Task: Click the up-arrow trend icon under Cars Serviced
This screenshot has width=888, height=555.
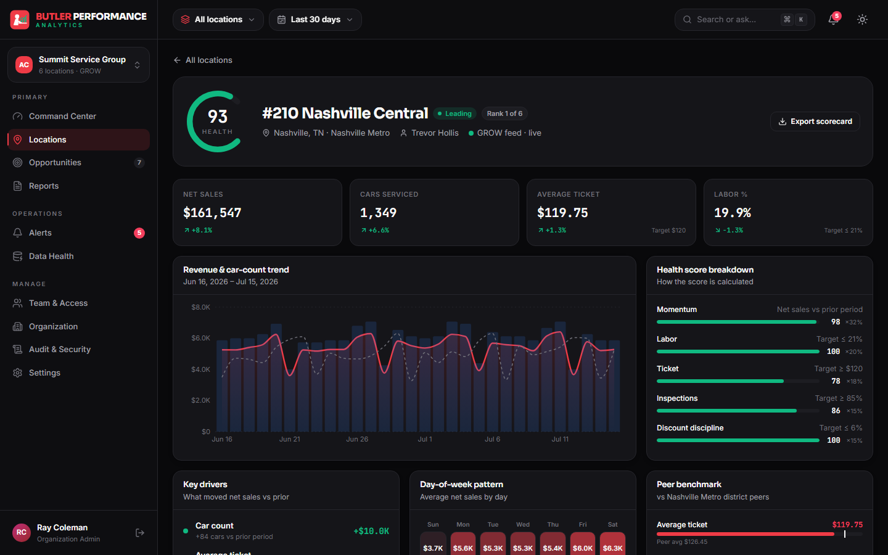Action: (364, 231)
